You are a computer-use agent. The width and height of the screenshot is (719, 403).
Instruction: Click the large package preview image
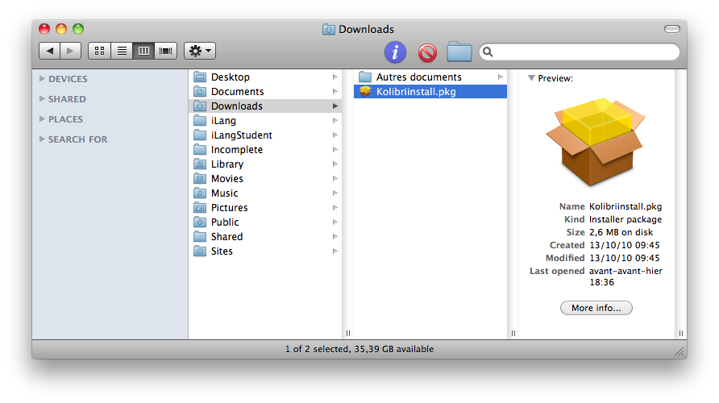coord(596,141)
